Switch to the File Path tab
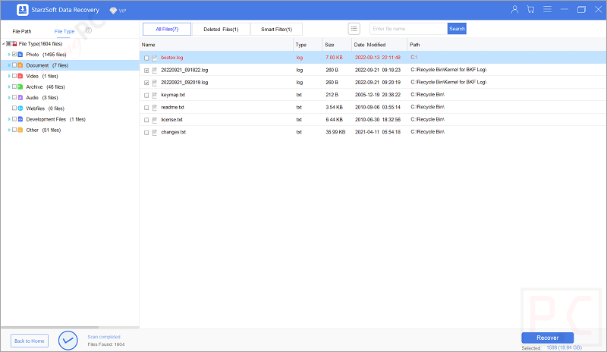Image resolution: width=607 pixels, height=352 pixels. [x=22, y=31]
